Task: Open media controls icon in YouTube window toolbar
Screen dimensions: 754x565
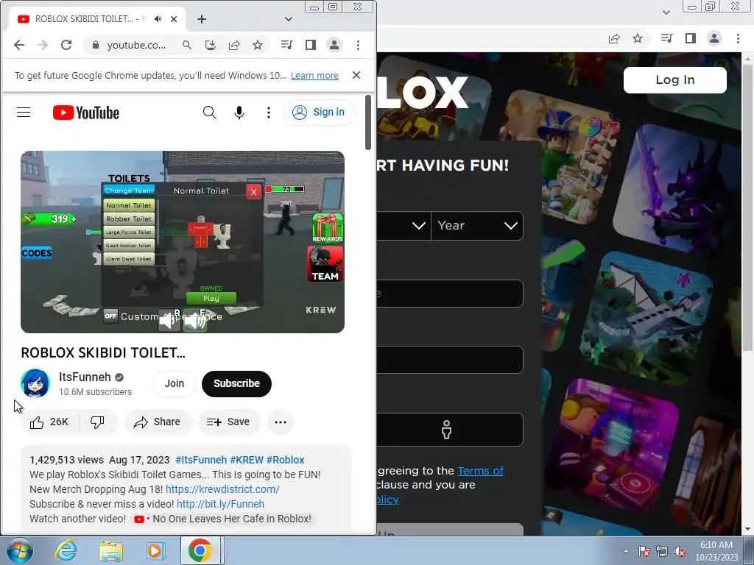Action: 286,45
